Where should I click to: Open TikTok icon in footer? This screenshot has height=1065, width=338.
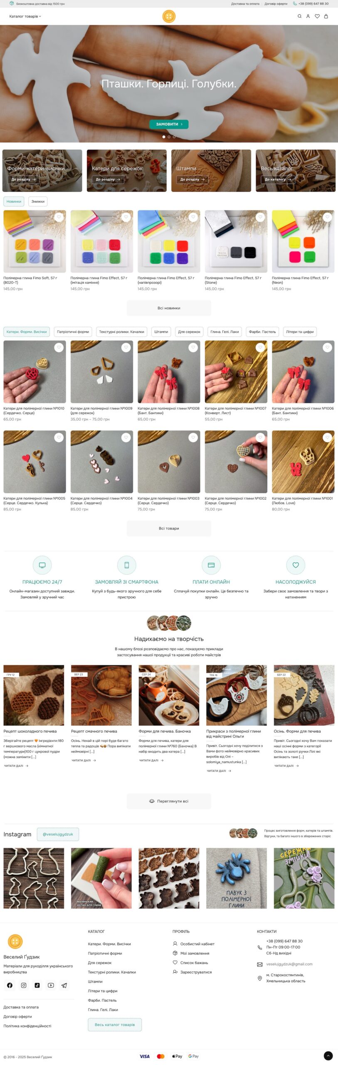coord(37,985)
